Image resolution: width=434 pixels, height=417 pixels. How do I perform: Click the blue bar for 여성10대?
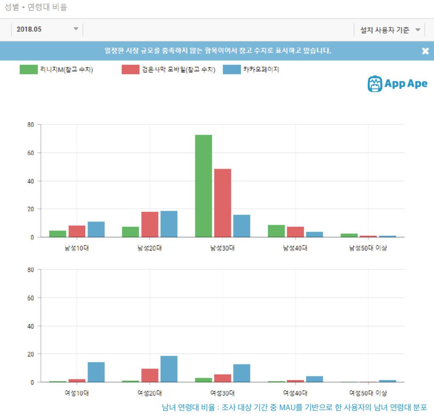click(x=96, y=372)
